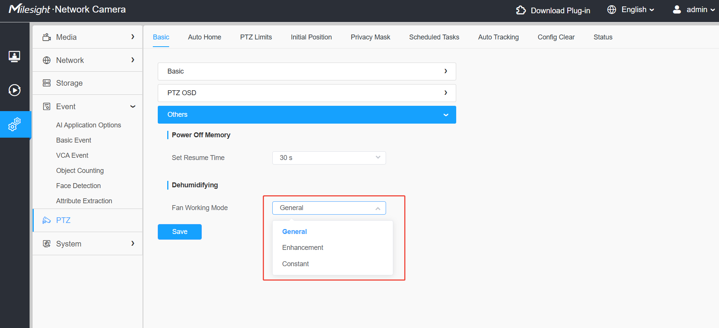
Task: Click the System monitor icon
Action: [47, 244]
